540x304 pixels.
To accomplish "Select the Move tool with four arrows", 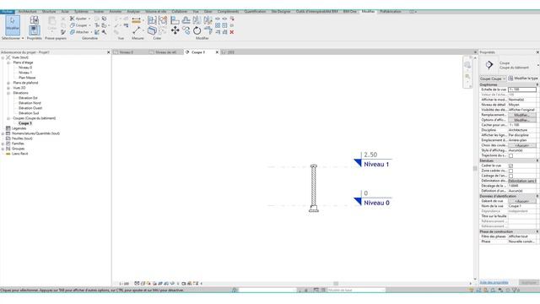I will (x=175, y=30).
